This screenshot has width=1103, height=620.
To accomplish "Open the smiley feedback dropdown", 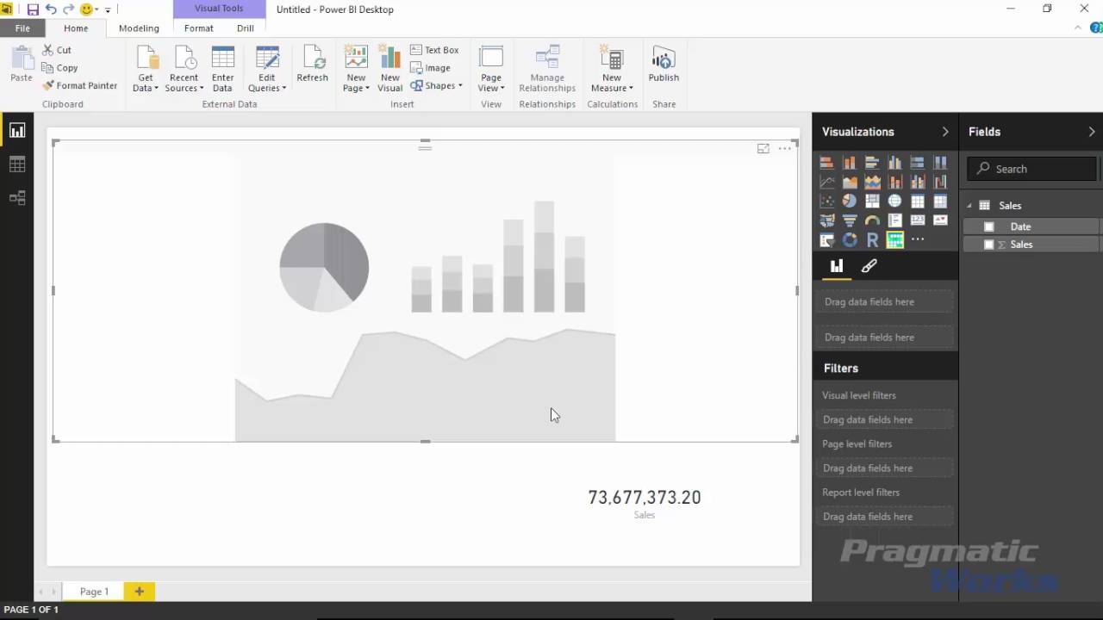I will pyautogui.click(x=90, y=9).
